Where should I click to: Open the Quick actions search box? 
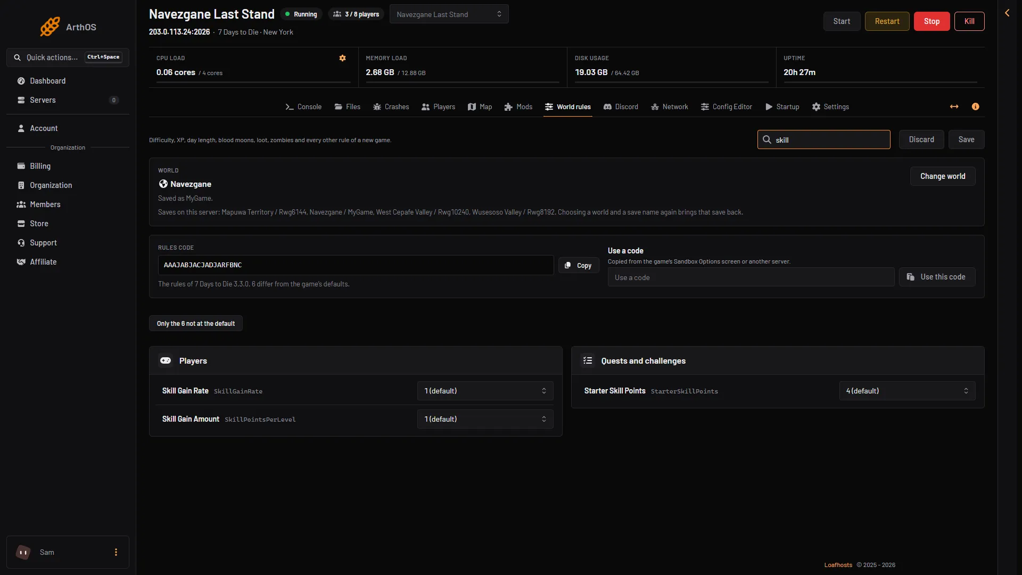click(x=68, y=57)
